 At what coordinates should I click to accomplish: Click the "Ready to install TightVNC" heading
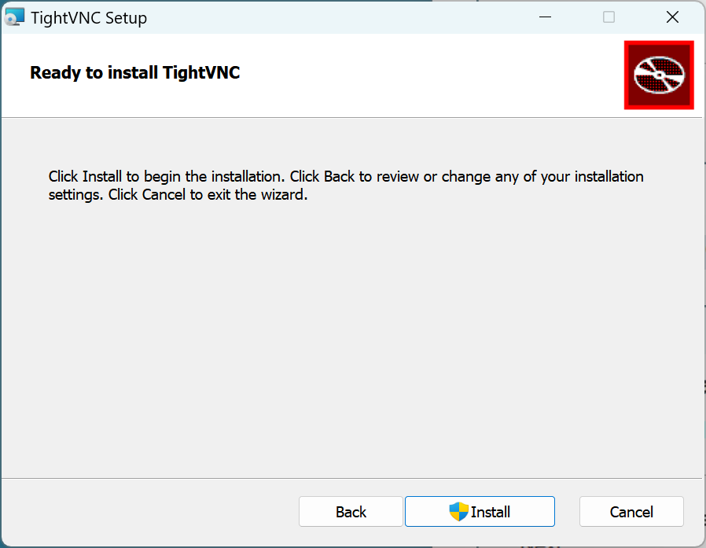tap(134, 73)
